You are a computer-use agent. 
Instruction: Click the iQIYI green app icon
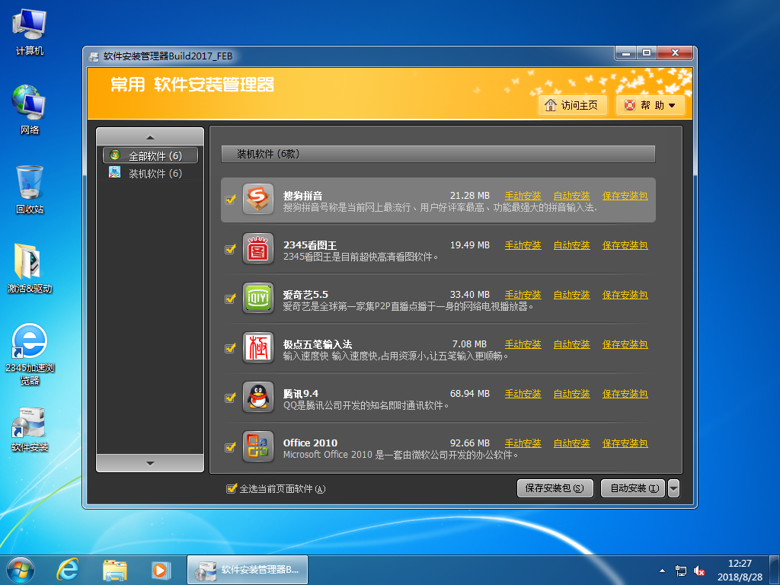click(x=258, y=298)
